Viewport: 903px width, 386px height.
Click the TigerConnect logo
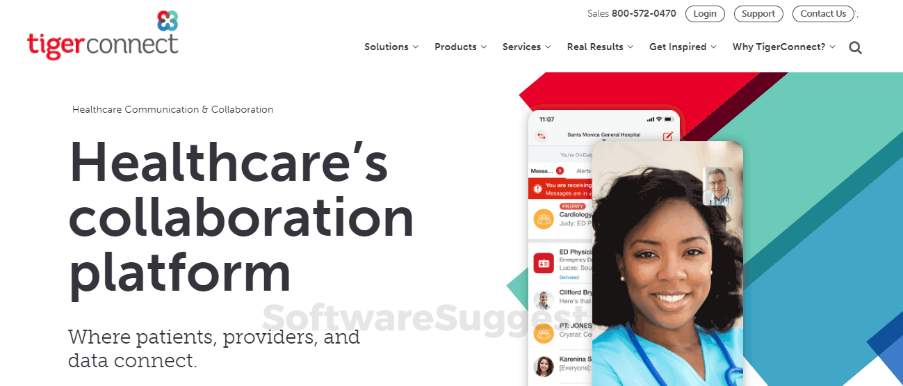point(103,35)
